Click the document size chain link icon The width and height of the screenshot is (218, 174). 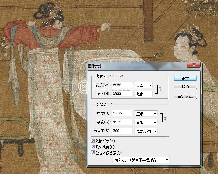pos(165,118)
